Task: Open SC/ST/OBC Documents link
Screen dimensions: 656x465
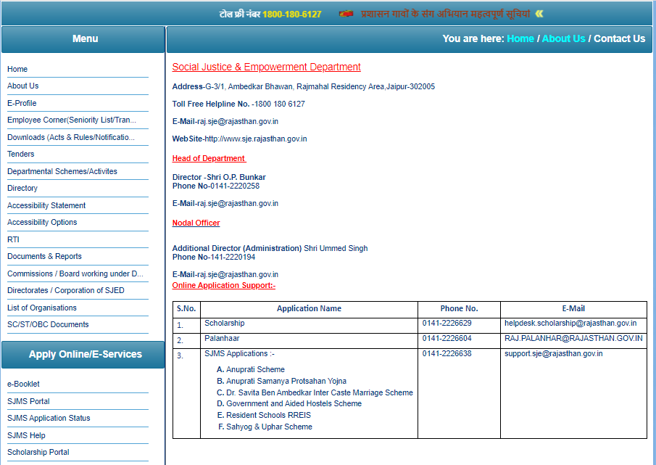Action: 48,324
